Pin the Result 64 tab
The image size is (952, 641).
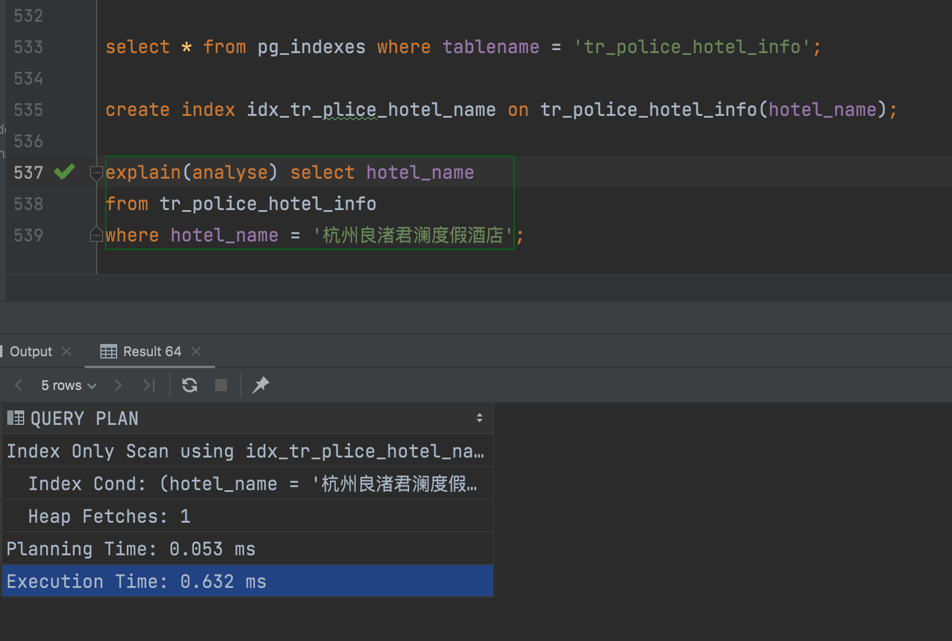(260, 384)
